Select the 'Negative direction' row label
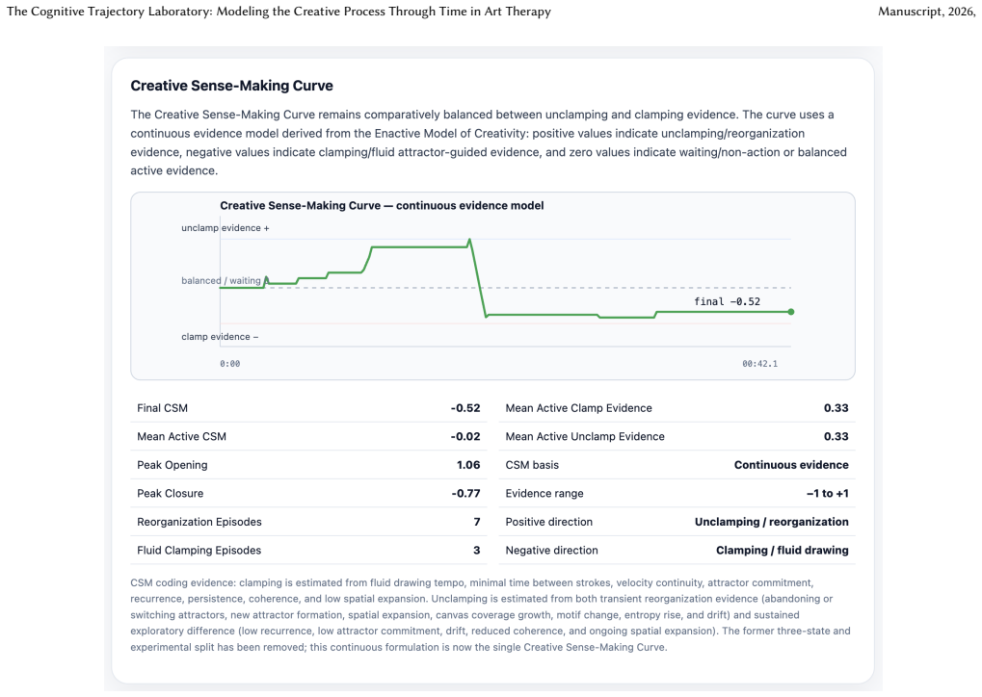Image resolution: width=982 pixels, height=697 pixels. [x=552, y=550]
